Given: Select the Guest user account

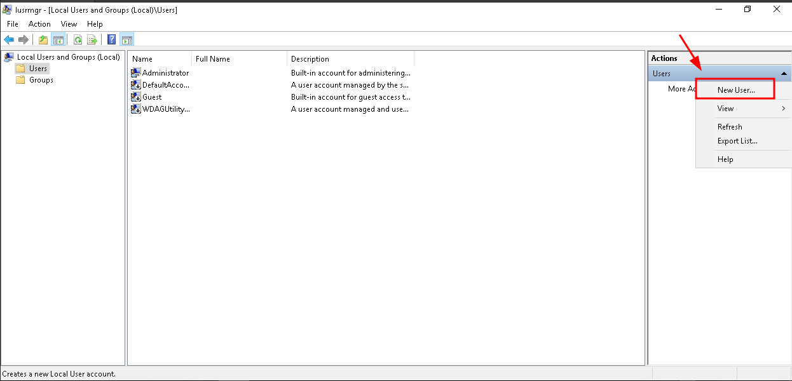Looking at the screenshot, I should pos(152,97).
